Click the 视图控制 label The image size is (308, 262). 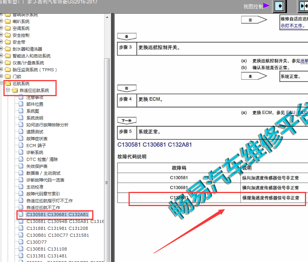click(x=253, y=7)
